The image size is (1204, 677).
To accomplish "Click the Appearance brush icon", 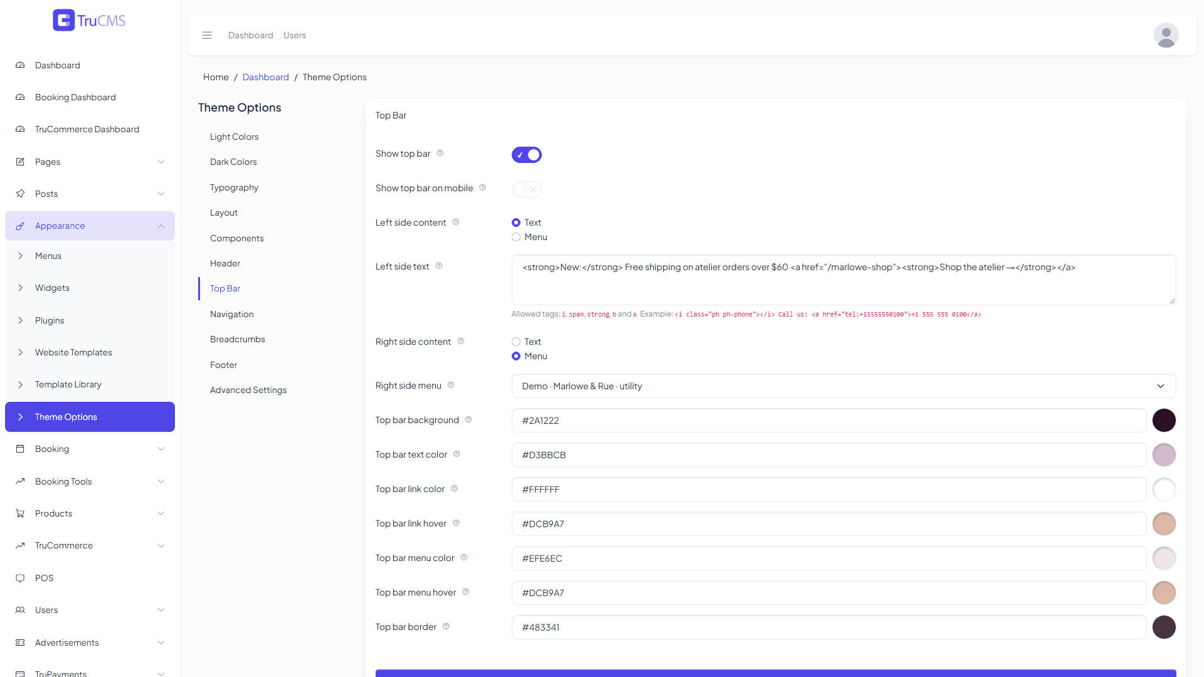I will coord(20,226).
